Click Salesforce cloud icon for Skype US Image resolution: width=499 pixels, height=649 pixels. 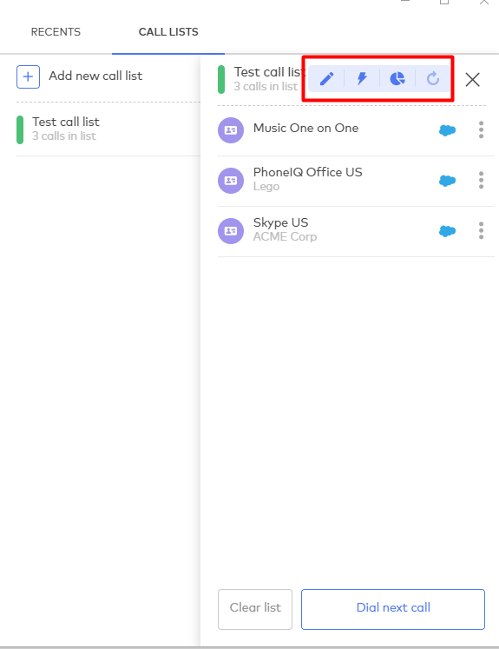click(x=447, y=231)
